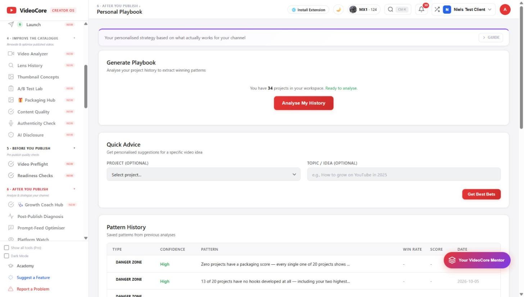The width and height of the screenshot is (524, 297).
Task: Open Your VideoCore Mentor button
Action: coord(477,260)
